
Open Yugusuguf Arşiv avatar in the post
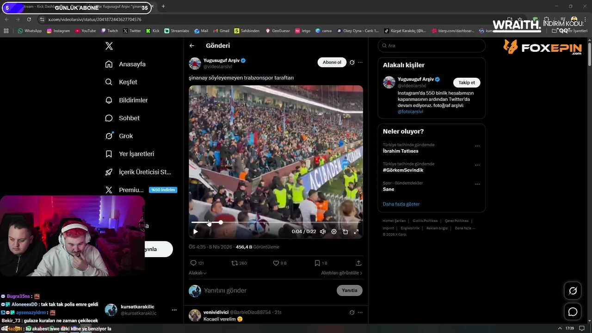(x=195, y=63)
